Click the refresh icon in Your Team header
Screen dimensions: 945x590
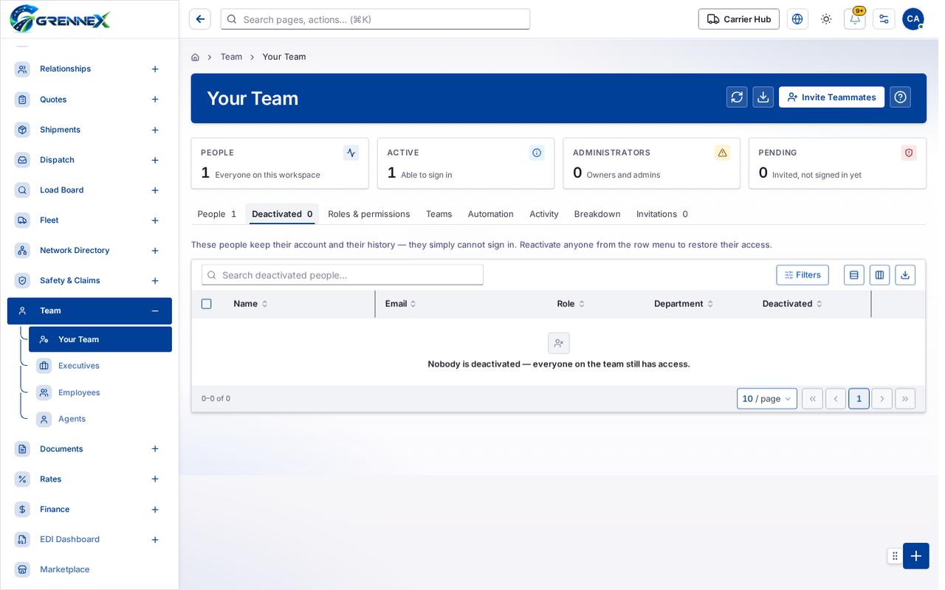[x=737, y=97]
